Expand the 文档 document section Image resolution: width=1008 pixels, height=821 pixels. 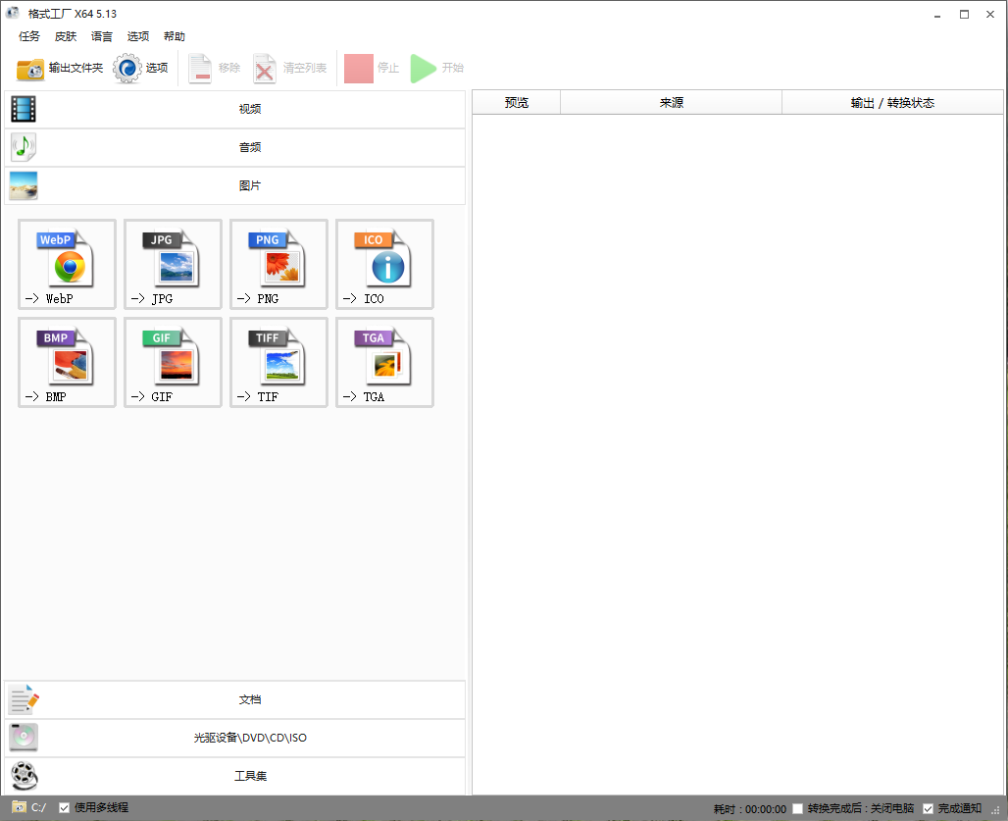[x=251, y=699]
